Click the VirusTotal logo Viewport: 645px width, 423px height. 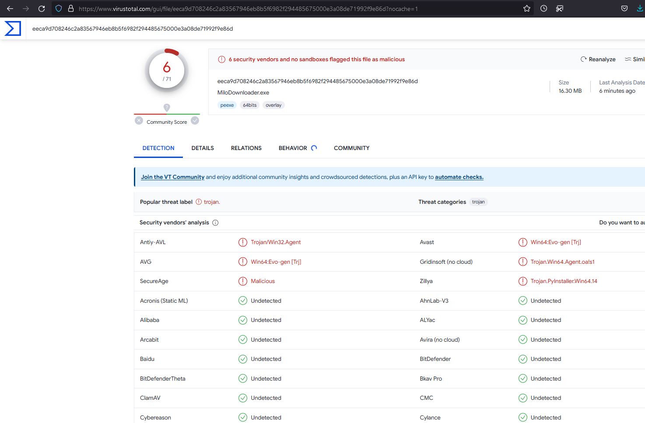coord(13,28)
